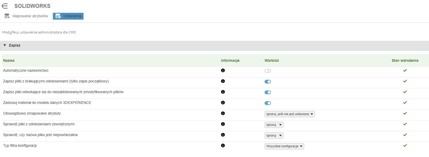Show info for Sprawdź pliki z odniesieniami zewnętrznymi

223,124
